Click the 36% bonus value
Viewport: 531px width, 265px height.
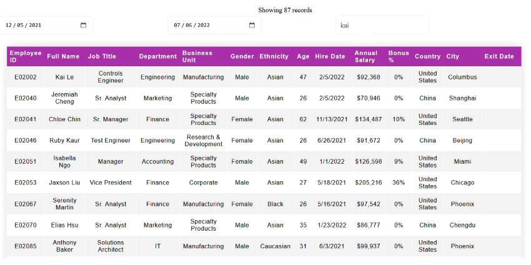click(x=399, y=182)
